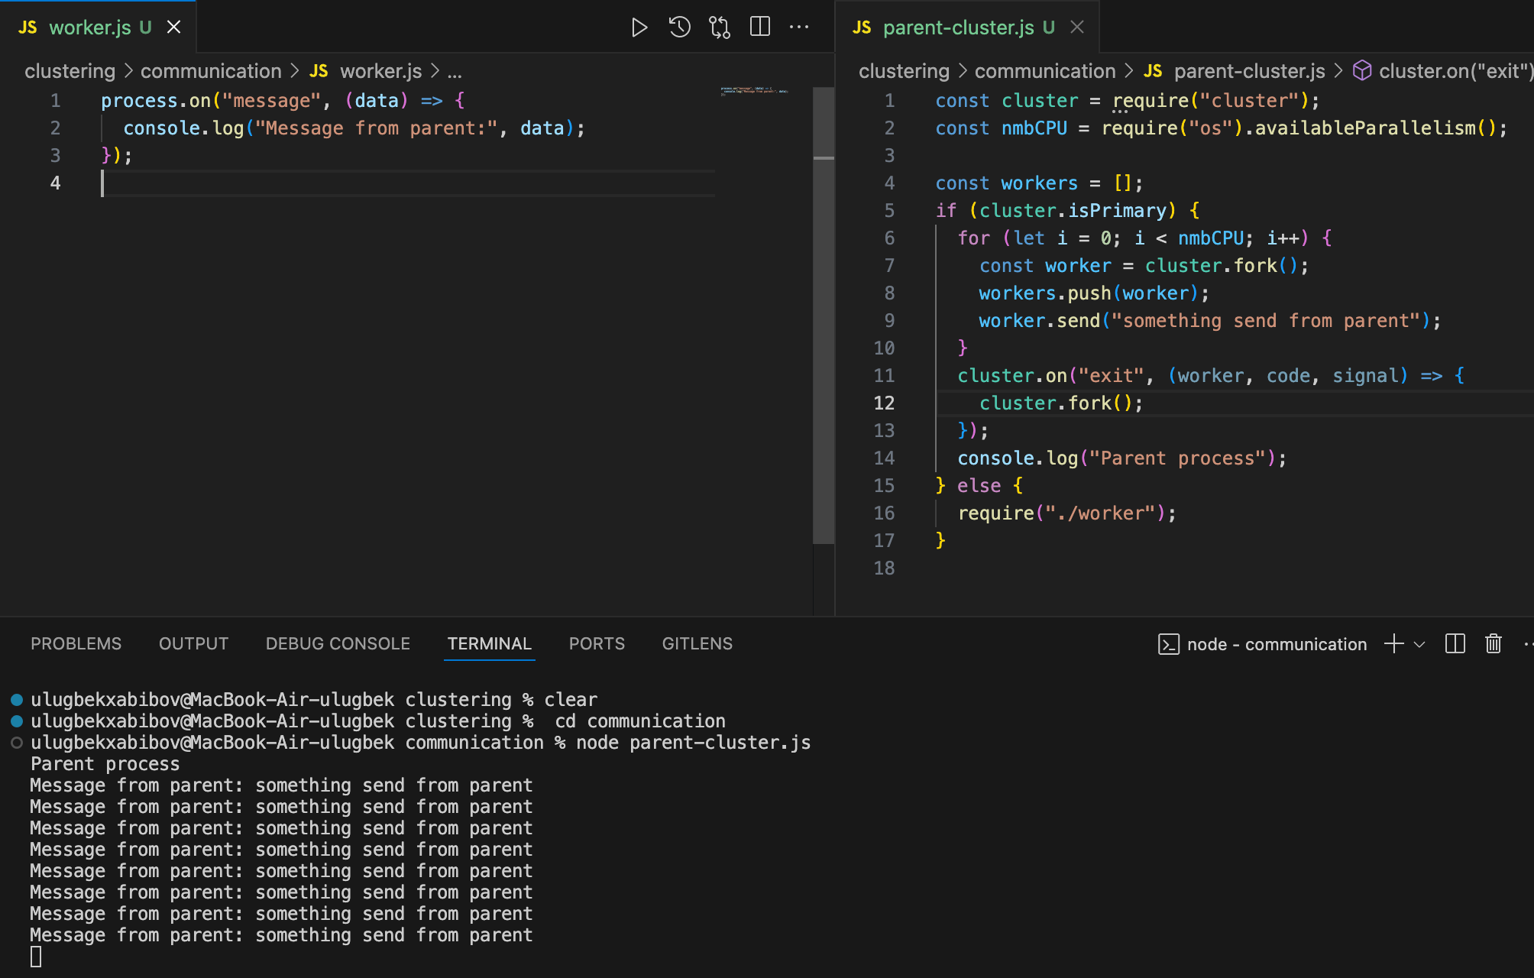Screen dimensions: 1534x978
Task: Click 'clustering' in left editor breadcrumb
Action: coord(70,71)
